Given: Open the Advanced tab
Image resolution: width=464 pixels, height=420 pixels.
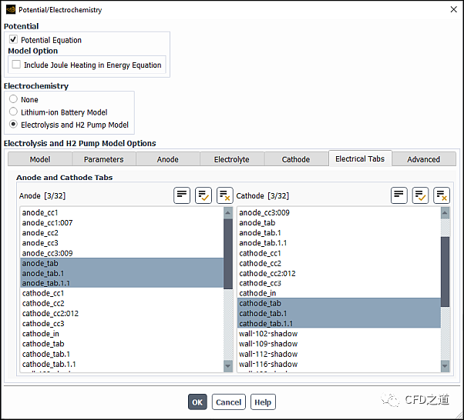Looking at the screenshot, I should [423, 159].
